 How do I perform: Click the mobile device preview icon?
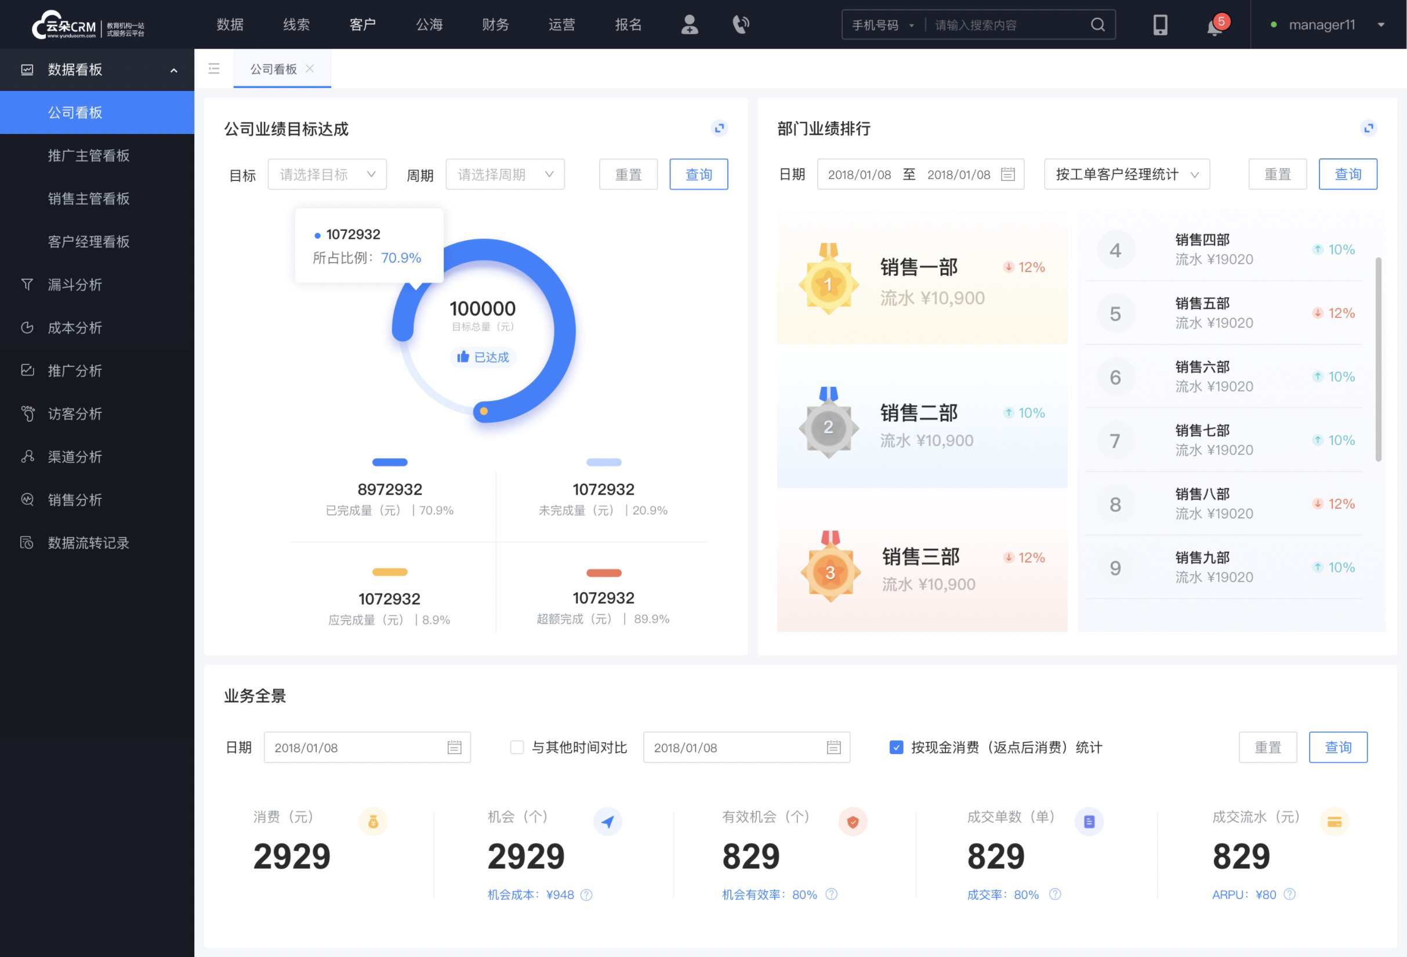(1161, 24)
